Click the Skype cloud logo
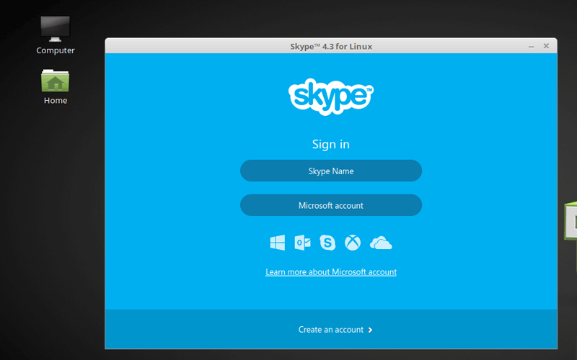577x360 pixels. [331, 96]
